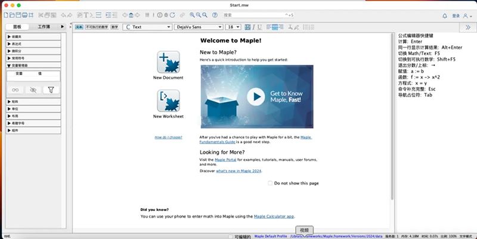Toggle Italic formatting
Viewport: 477px width, 239px height.
click(254, 27)
